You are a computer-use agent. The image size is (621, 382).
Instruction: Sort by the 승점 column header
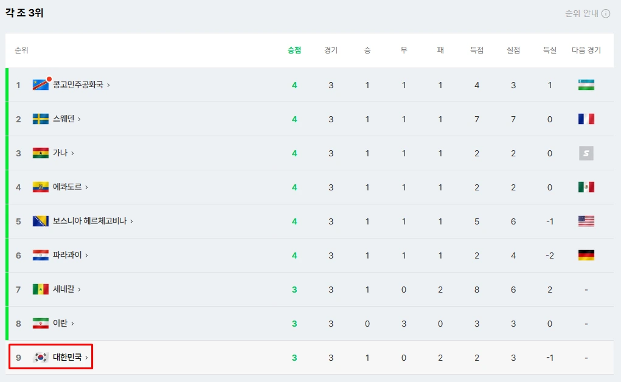[294, 50]
